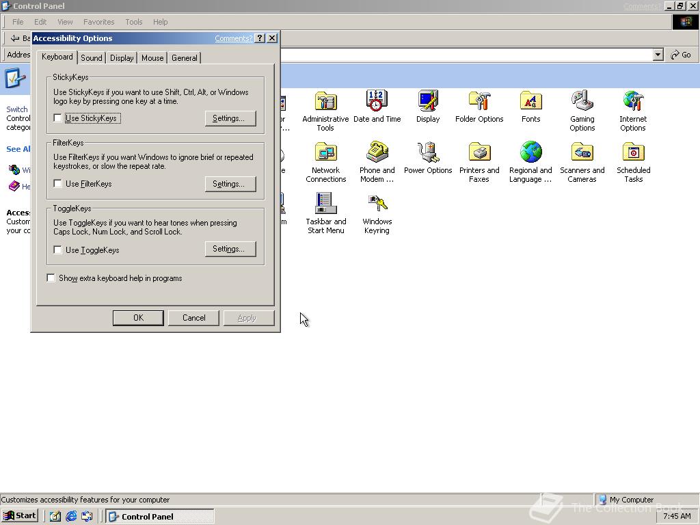Click Control Panel taskbar button
The height and width of the screenshot is (525, 700).
click(160, 517)
